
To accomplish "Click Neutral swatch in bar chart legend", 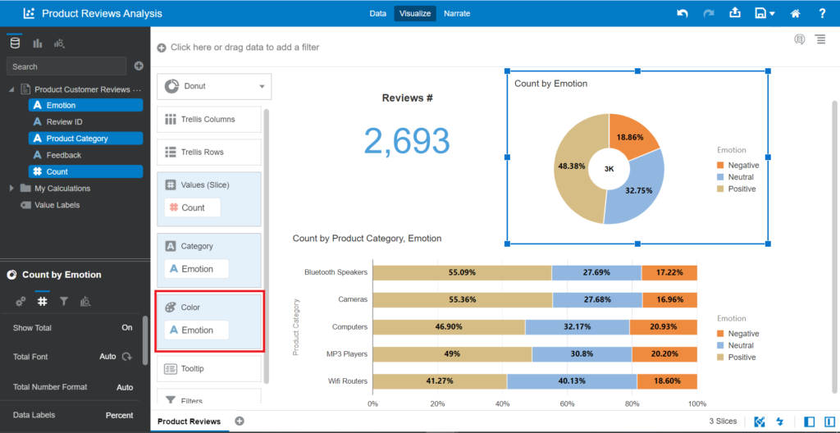I will 720,345.
